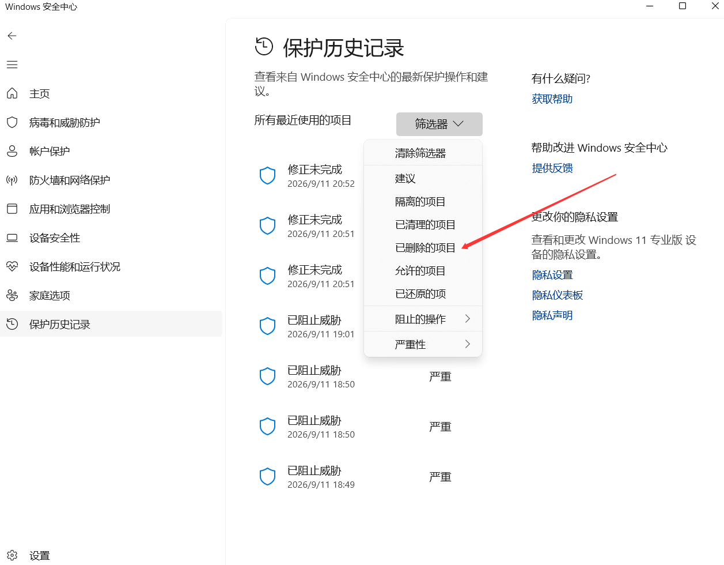Filter by 已删除的项目

click(x=423, y=248)
